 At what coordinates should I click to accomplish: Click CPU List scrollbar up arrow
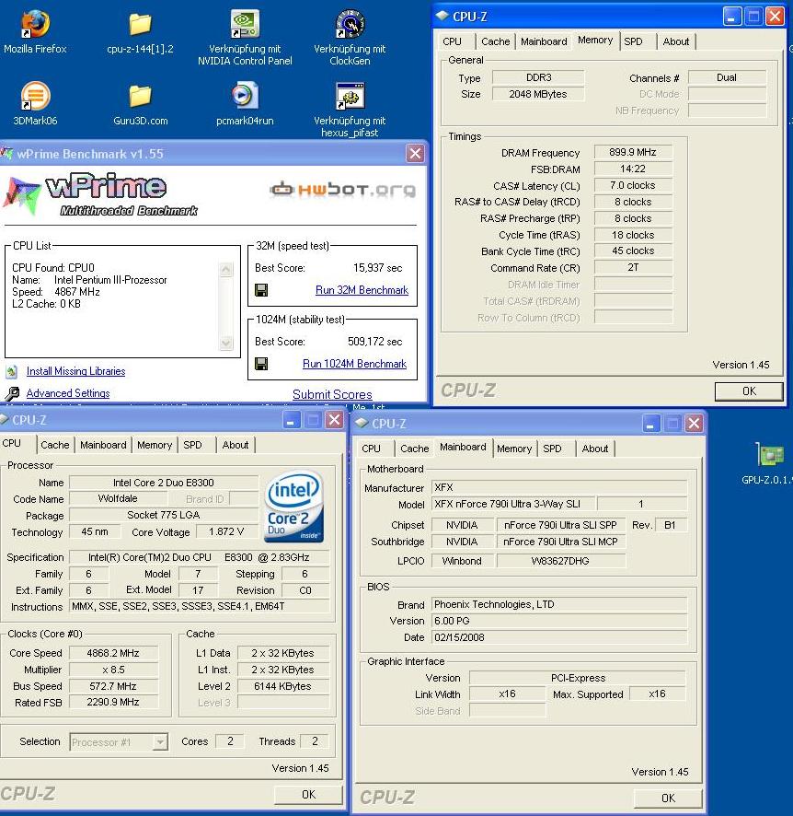click(226, 269)
